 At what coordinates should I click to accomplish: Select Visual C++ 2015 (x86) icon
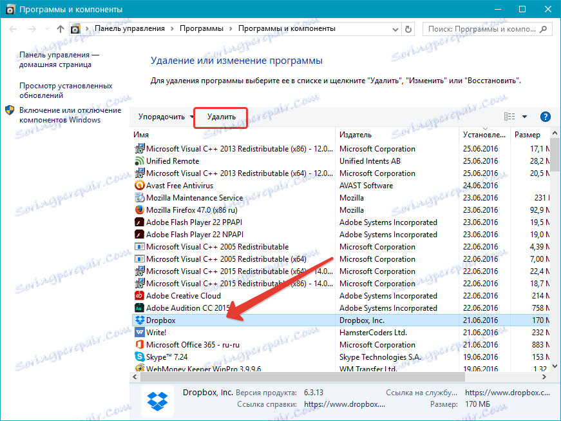139,284
